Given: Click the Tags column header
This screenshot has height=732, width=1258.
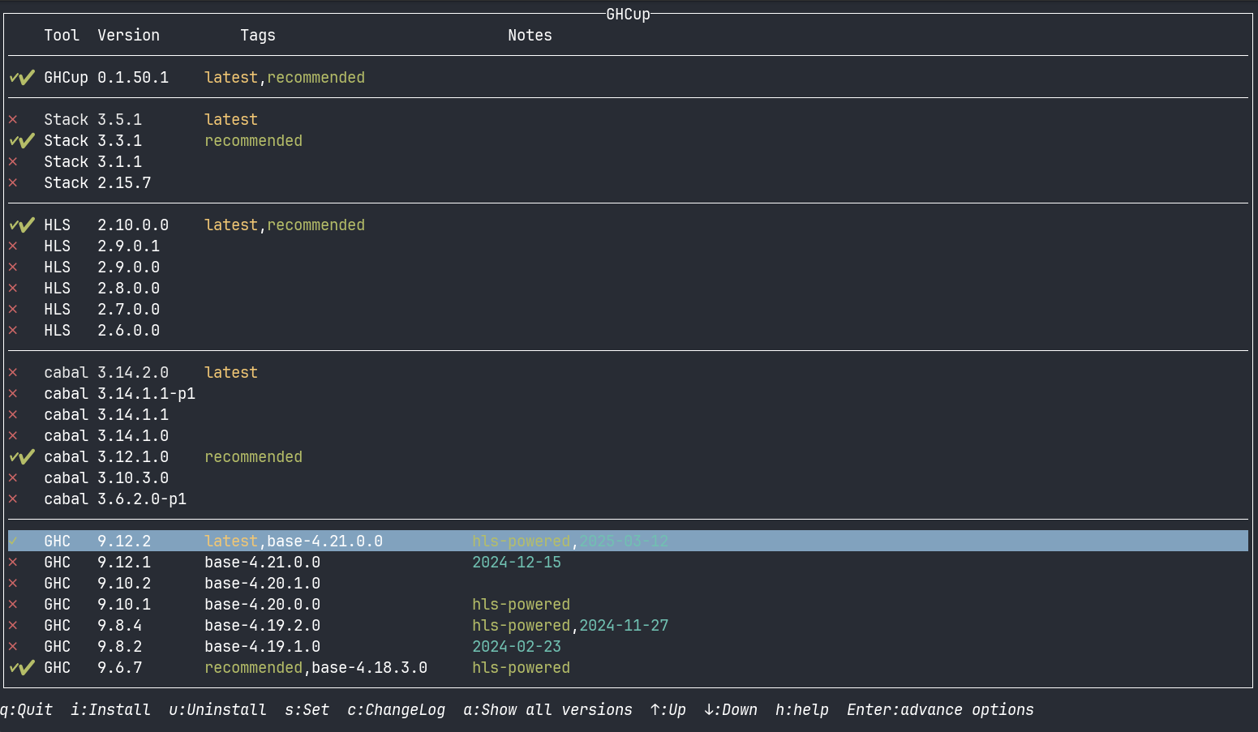Looking at the screenshot, I should 258,36.
